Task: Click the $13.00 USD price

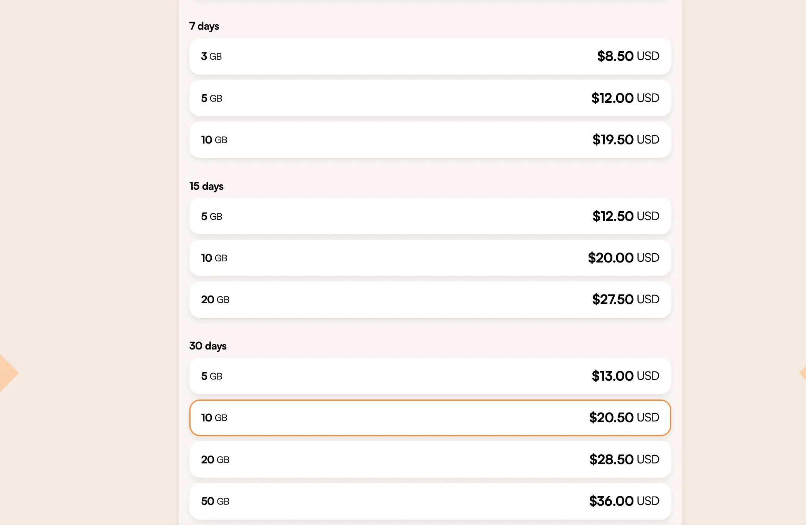Action: 625,376
